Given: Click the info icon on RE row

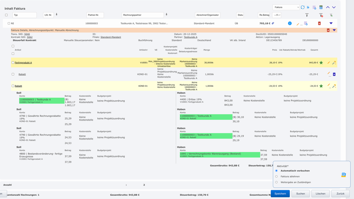Looking at the screenshot, I should (x=290, y=23).
